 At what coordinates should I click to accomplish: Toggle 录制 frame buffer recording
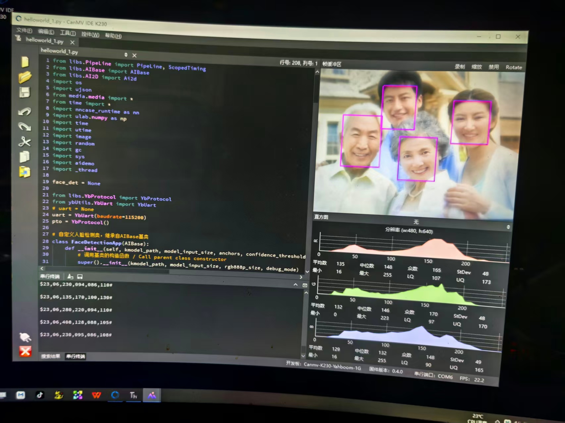coord(459,67)
